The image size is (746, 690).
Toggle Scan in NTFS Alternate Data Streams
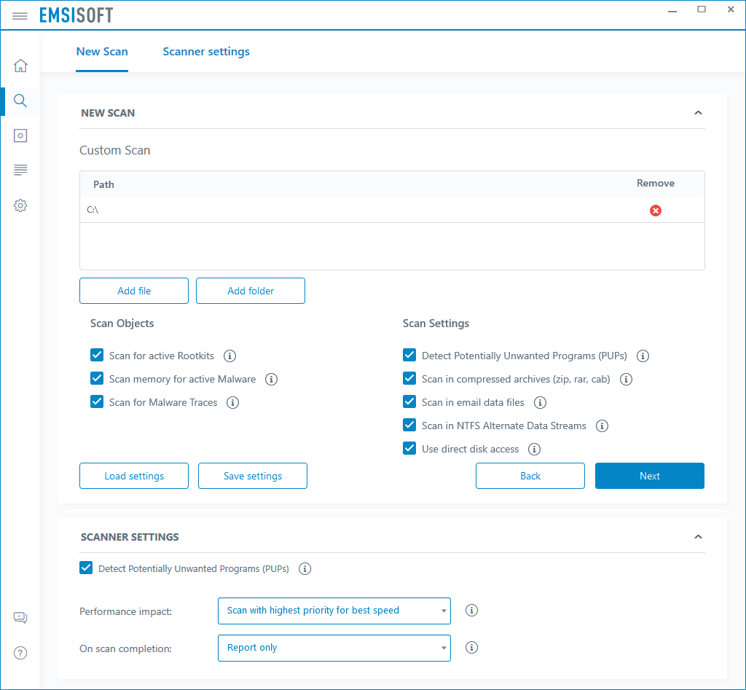409,425
